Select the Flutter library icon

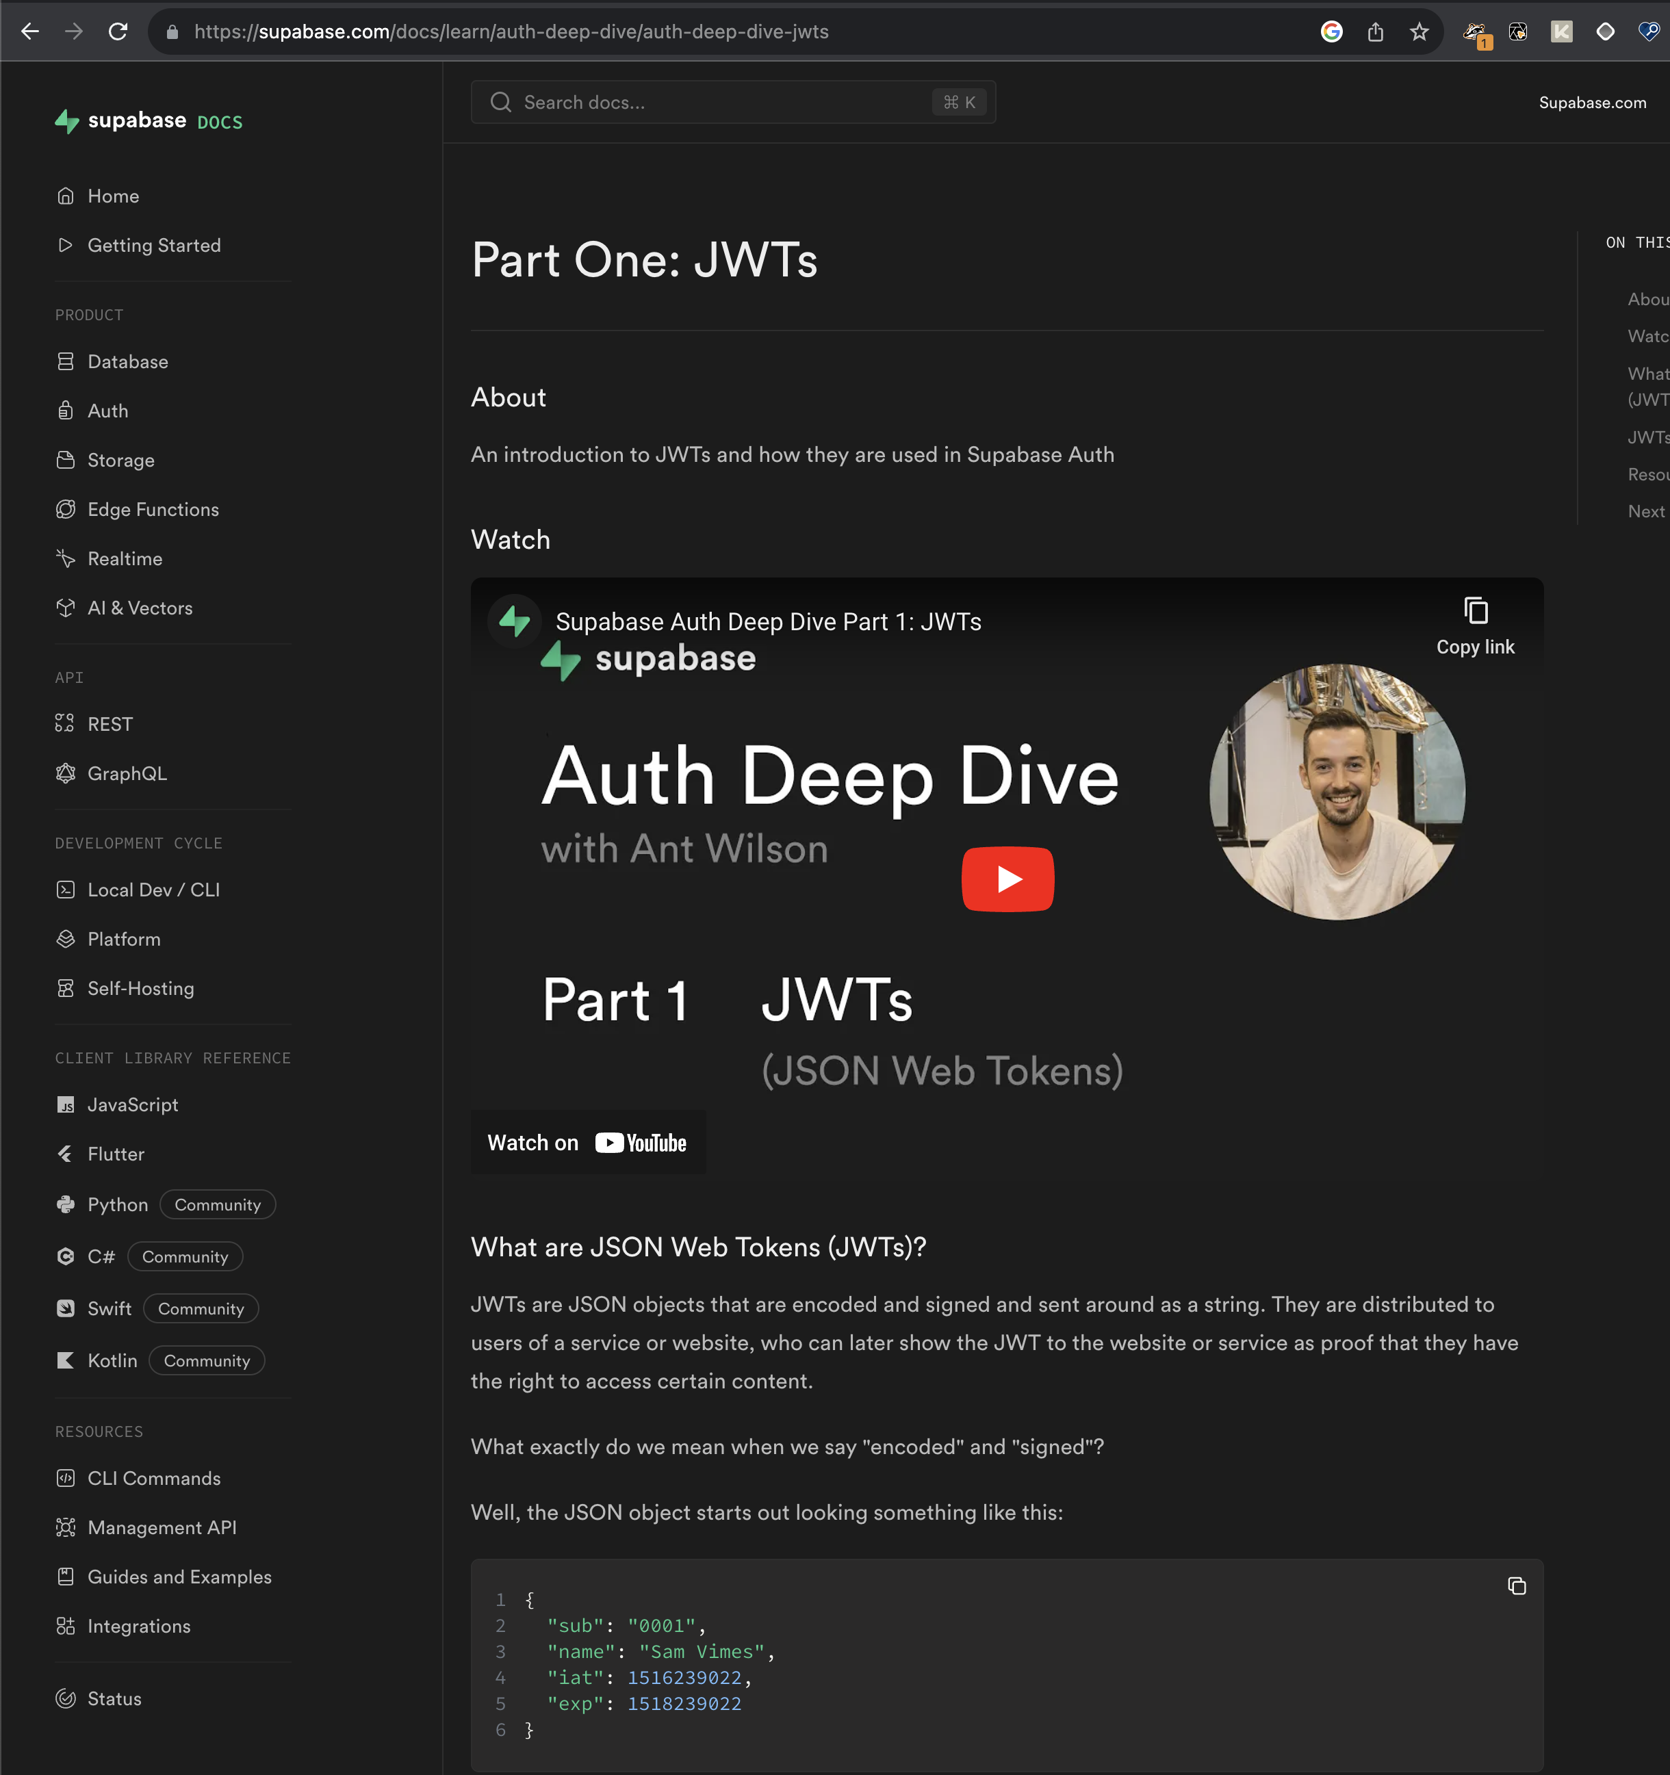click(66, 1154)
